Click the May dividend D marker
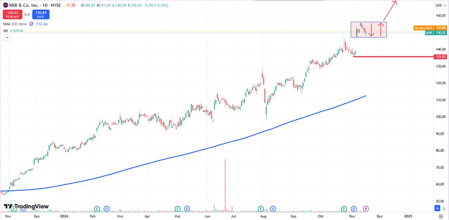The image size is (449, 220). coord(187,209)
